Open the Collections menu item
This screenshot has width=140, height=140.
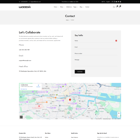pos(69,7)
